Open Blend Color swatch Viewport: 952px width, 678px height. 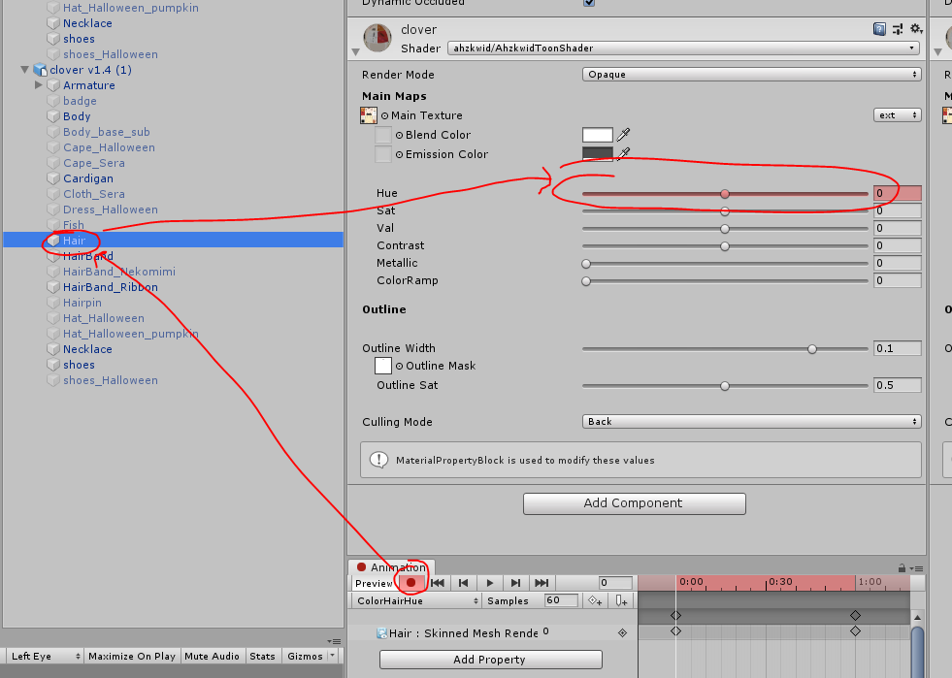(598, 134)
